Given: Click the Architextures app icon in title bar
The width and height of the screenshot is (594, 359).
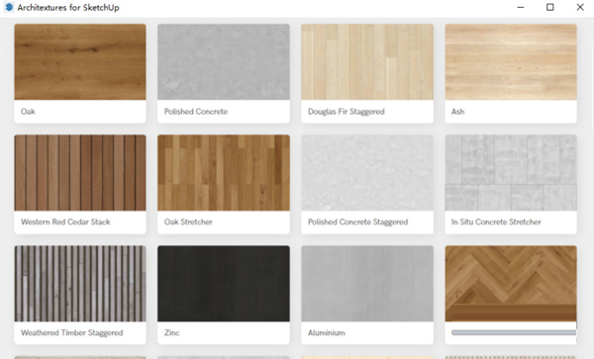Looking at the screenshot, I should click(9, 7).
